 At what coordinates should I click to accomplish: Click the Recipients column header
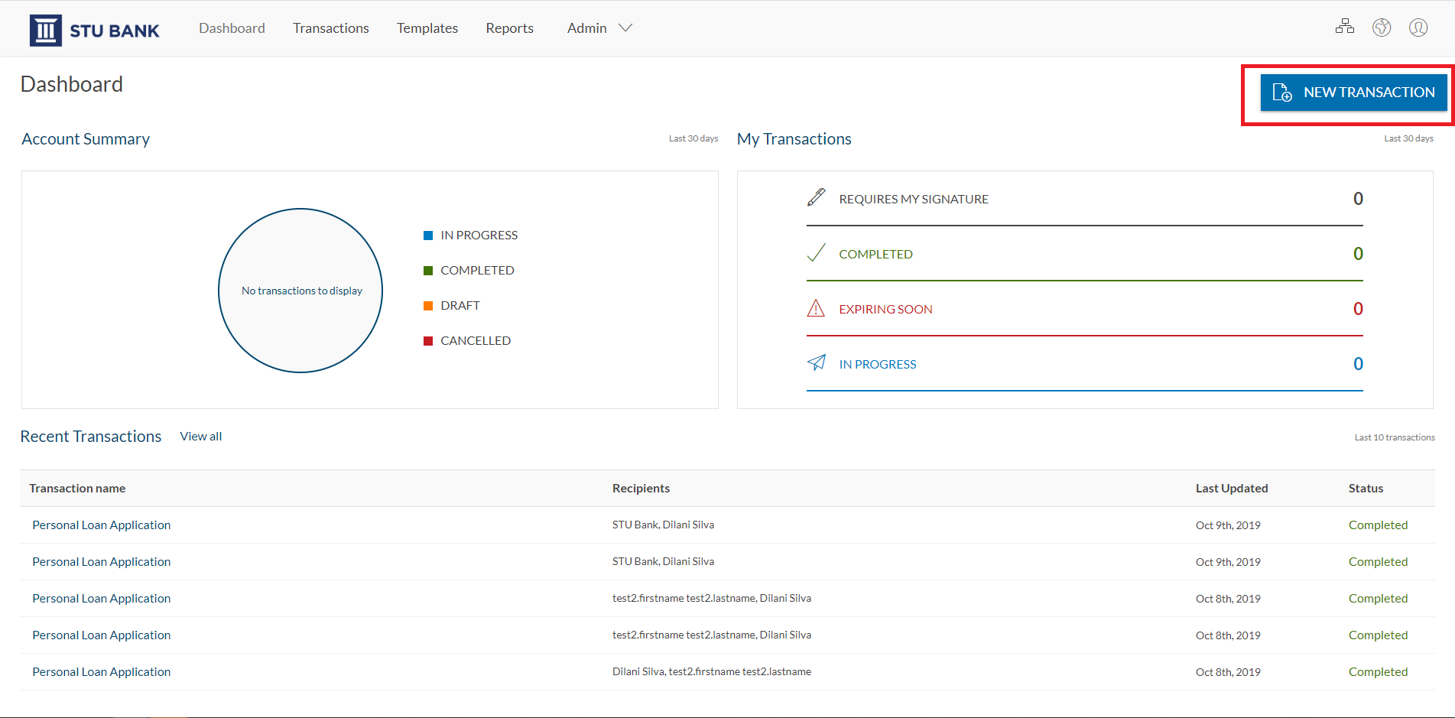[x=641, y=489]
